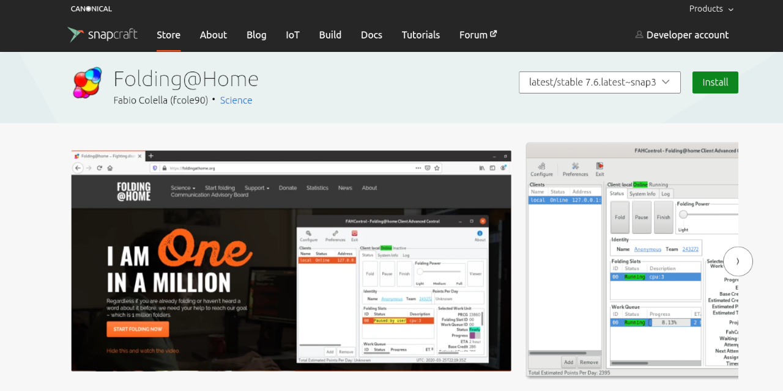Click the Folding@Home title heading
Viewport: 783px width, 391px height.
click(x=186, y=79)
